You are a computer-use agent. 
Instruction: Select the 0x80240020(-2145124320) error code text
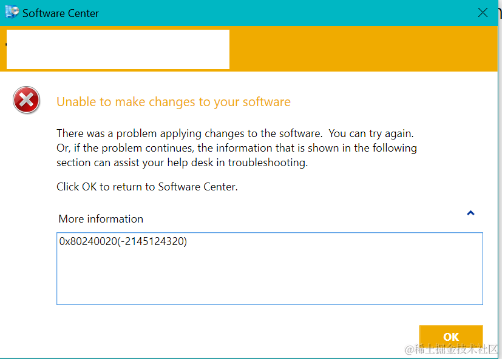click(123, 241)
